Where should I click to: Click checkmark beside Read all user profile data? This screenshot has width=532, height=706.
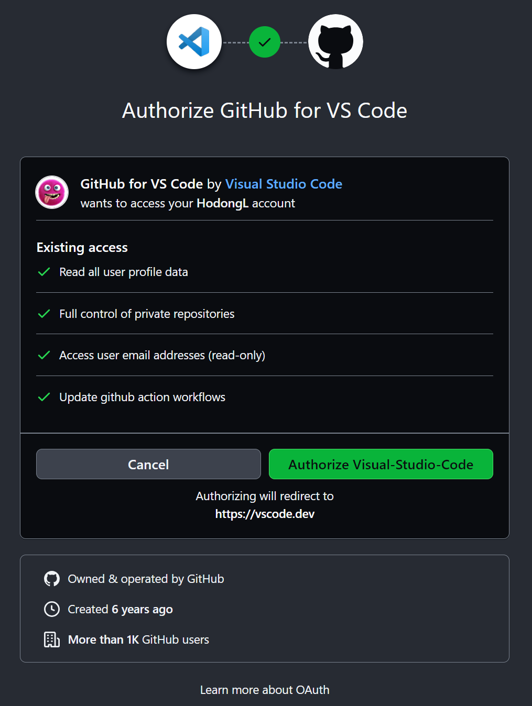44,272
